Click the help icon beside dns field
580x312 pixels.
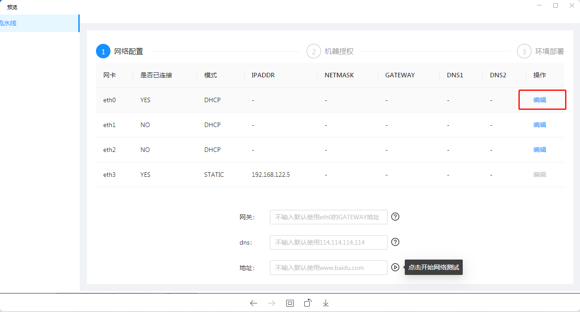pyautogui.click(x=395, y=242)
